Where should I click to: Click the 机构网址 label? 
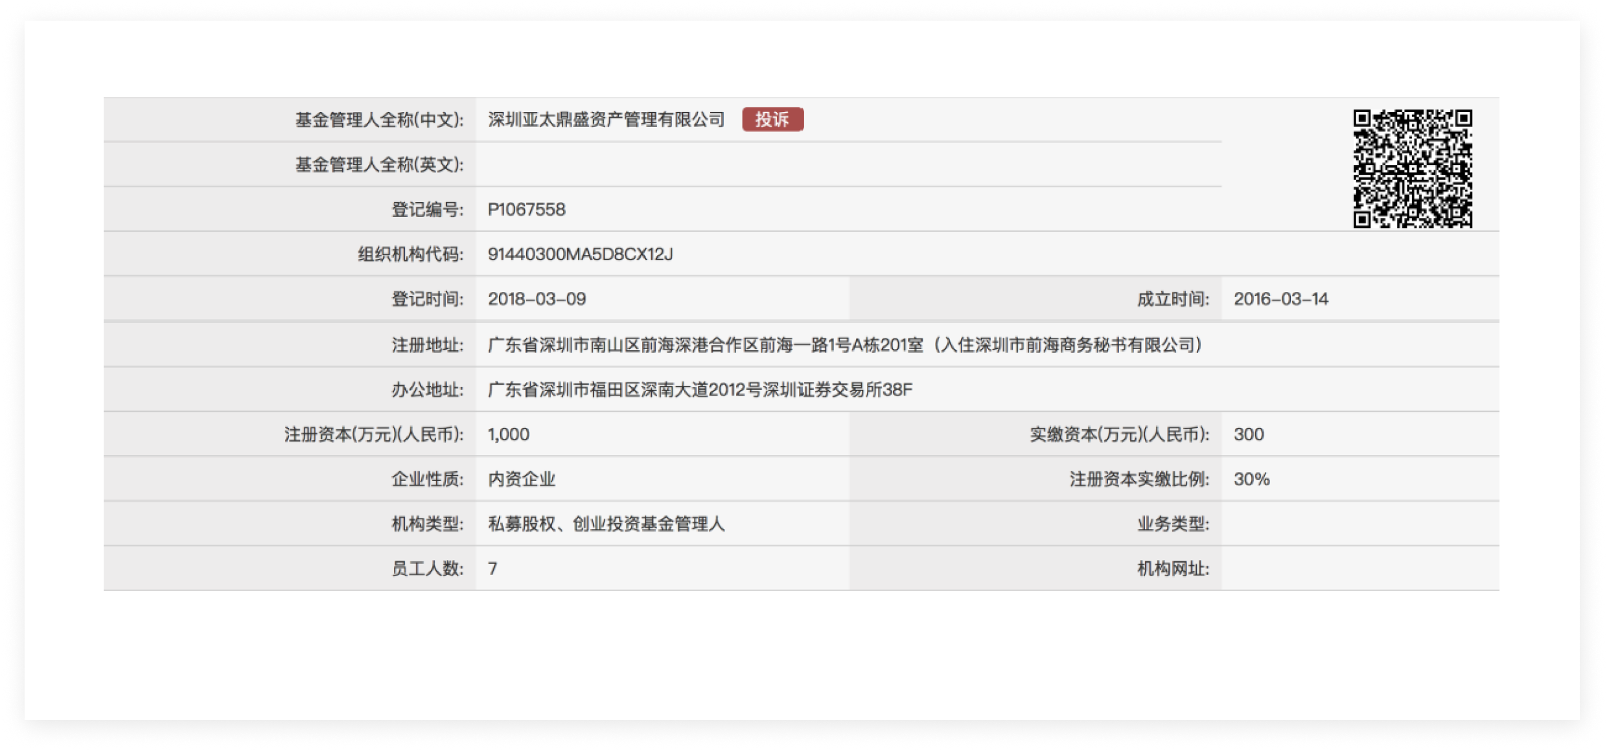1173,568
